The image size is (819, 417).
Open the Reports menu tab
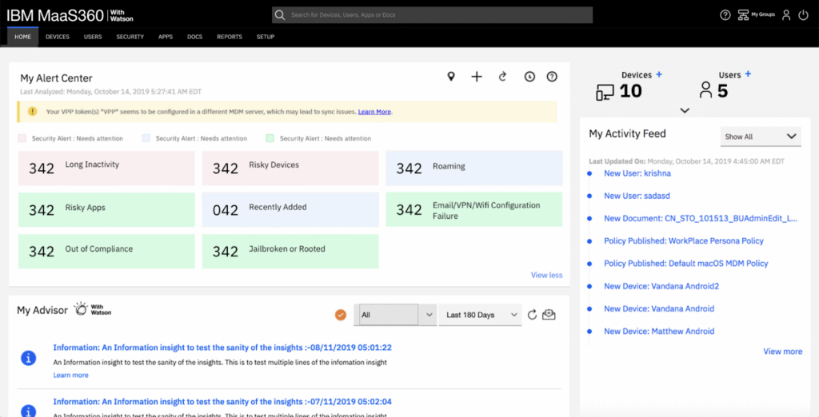pos(230,37)
